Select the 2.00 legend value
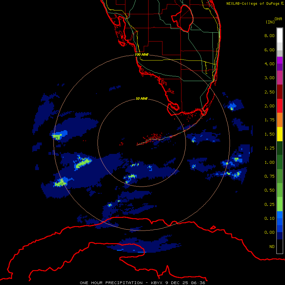 tap(269, 106)
